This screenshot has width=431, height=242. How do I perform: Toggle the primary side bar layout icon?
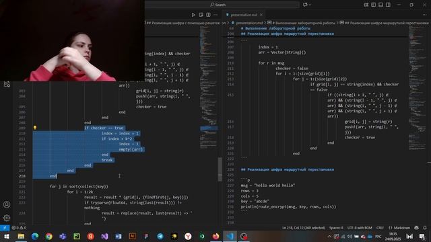[x=373, y=5]
